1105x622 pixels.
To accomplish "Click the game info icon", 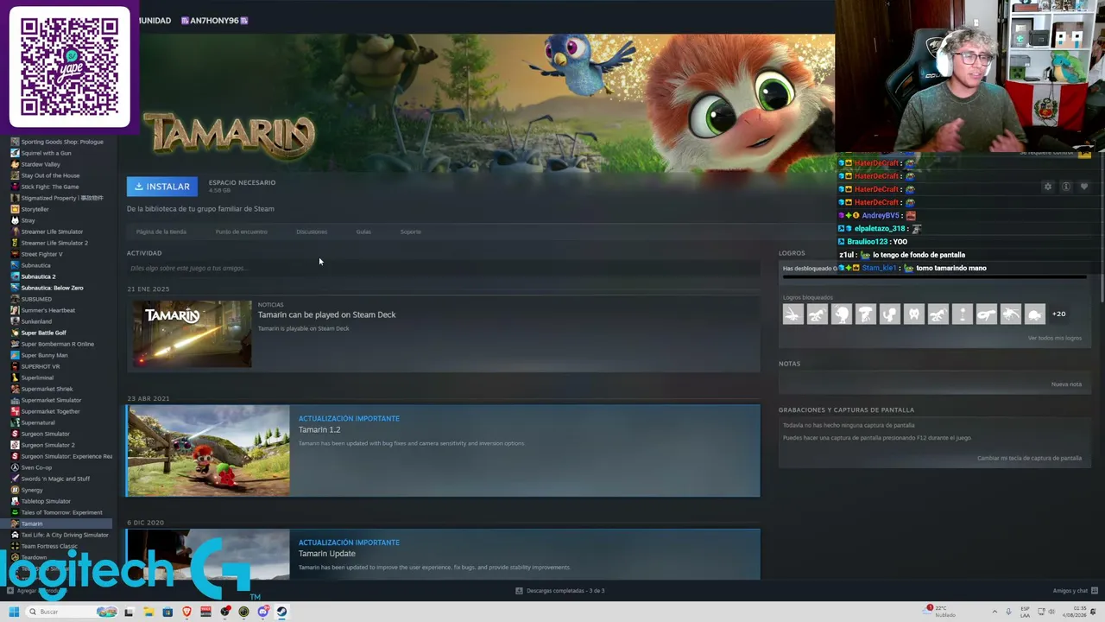I will pos(1066,187).
